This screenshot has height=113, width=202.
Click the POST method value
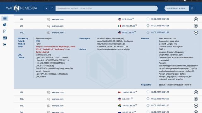pyautogui.click(x=38, y=44)
